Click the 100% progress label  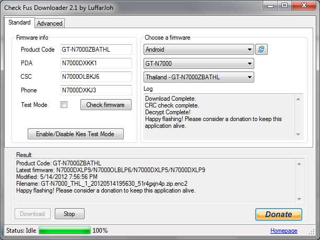100,231
